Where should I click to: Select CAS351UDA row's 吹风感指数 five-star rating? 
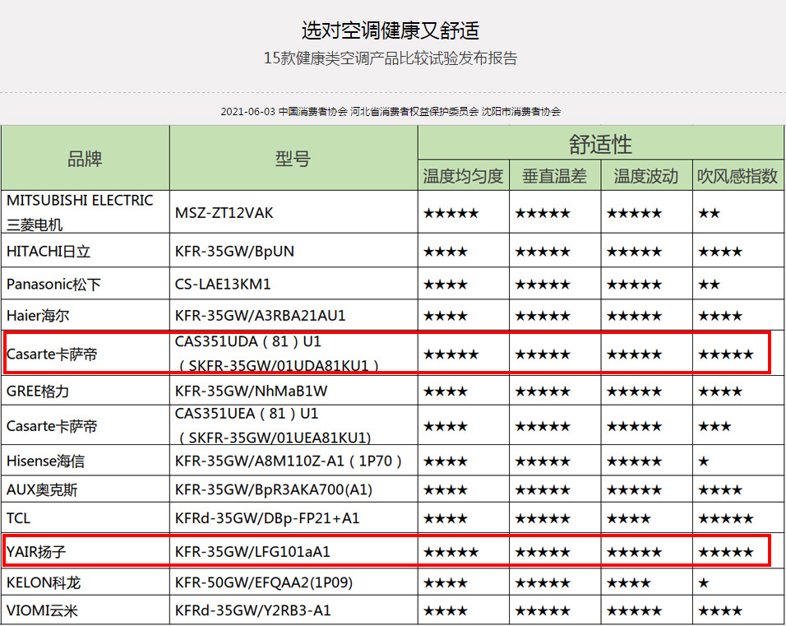point(726,355)
